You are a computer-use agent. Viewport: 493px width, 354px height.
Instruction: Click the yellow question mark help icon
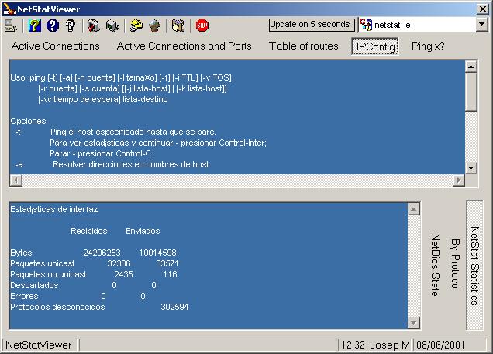(x=34, y=26)
